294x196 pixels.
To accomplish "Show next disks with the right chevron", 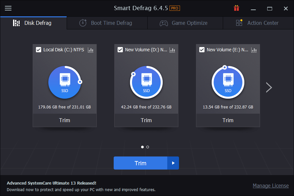I will (x=269, y=87).
